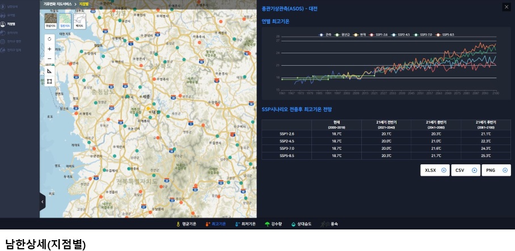Download the chart as PNG

(496, 170)
